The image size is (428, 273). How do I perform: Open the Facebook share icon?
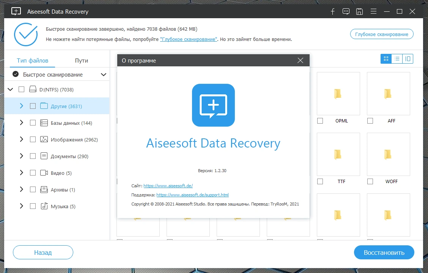332,11
